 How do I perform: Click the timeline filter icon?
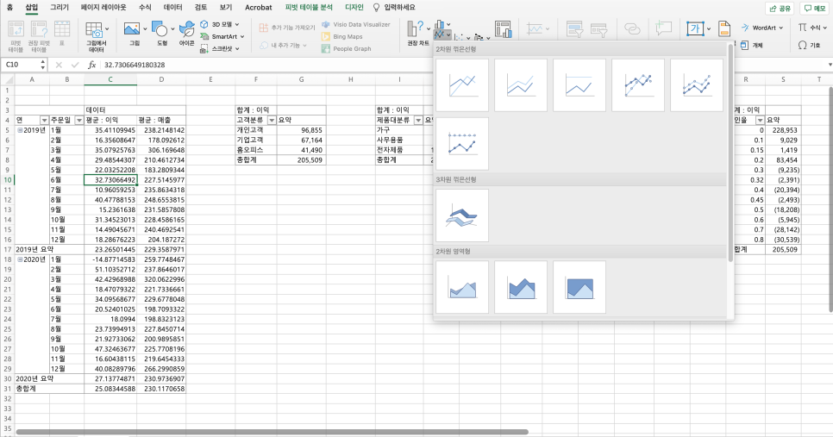tap(598, 29)
